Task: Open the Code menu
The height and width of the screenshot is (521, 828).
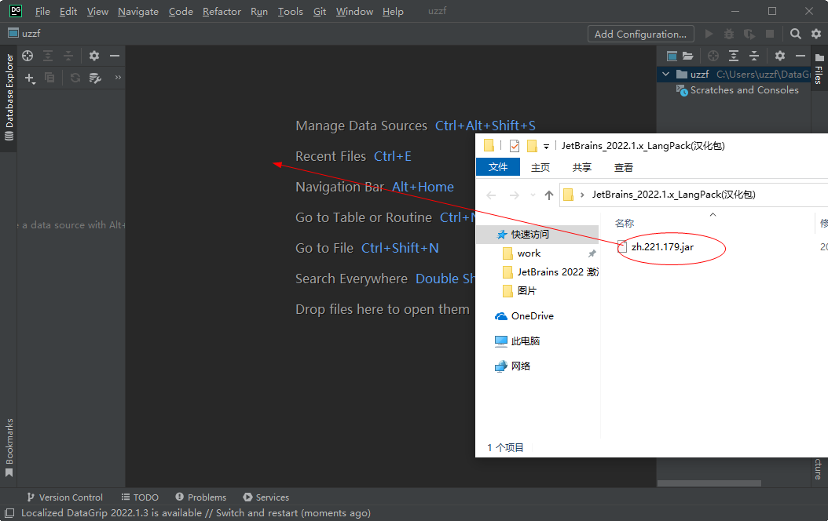Action: [181, 12]
